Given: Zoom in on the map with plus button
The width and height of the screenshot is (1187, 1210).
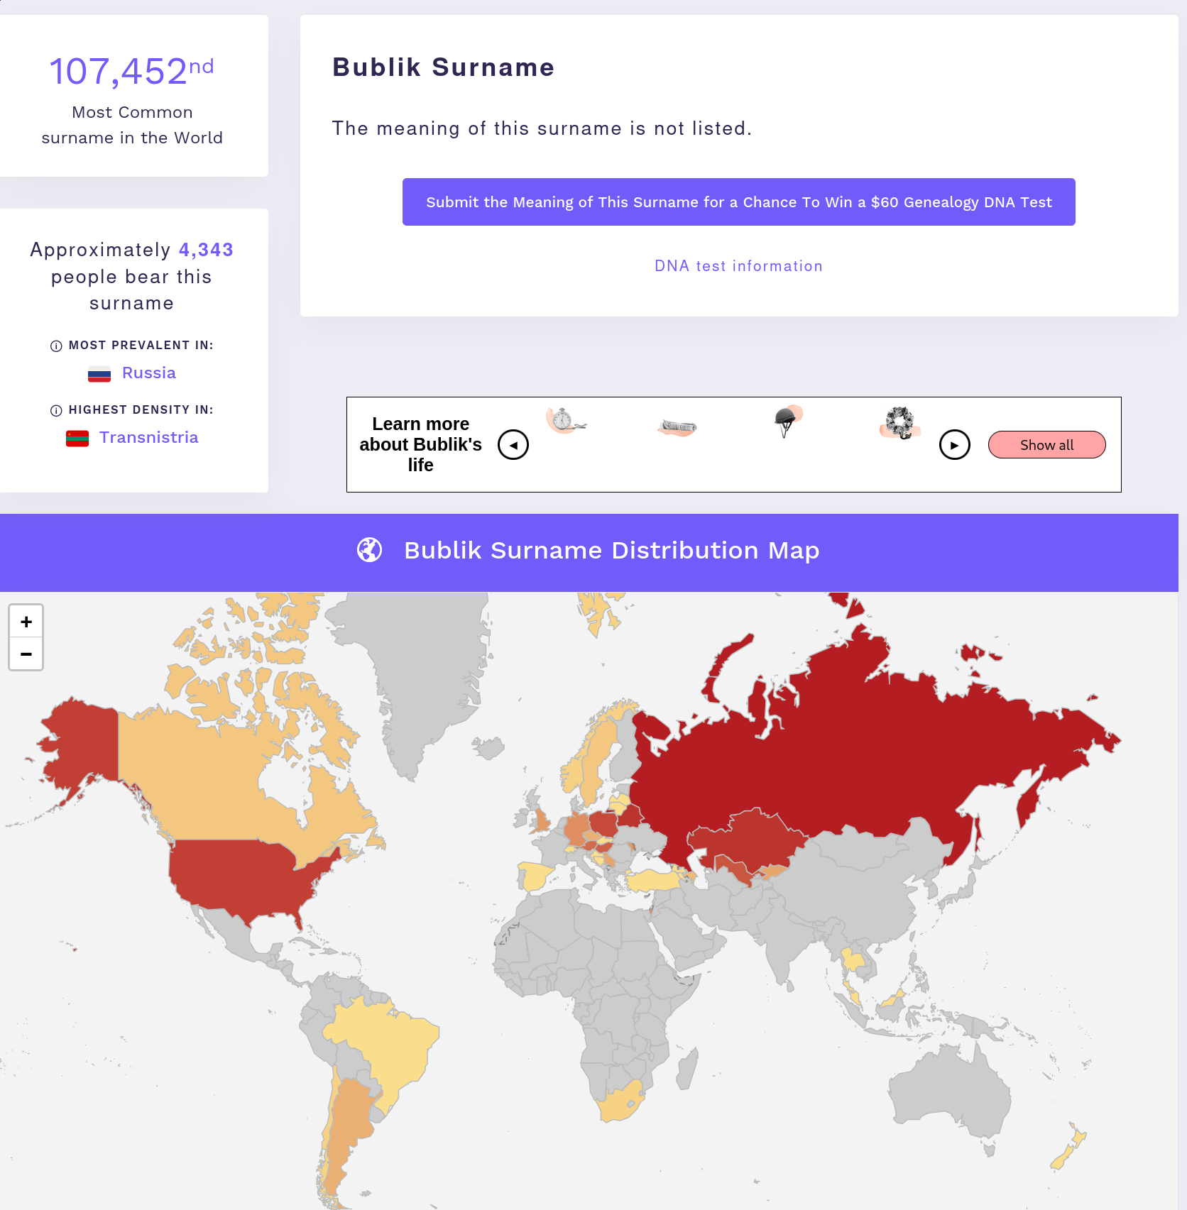Looking at the screenshot, I should click(x=26, y=622).
